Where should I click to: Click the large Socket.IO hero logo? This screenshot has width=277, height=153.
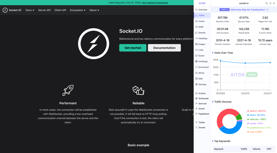94,44
